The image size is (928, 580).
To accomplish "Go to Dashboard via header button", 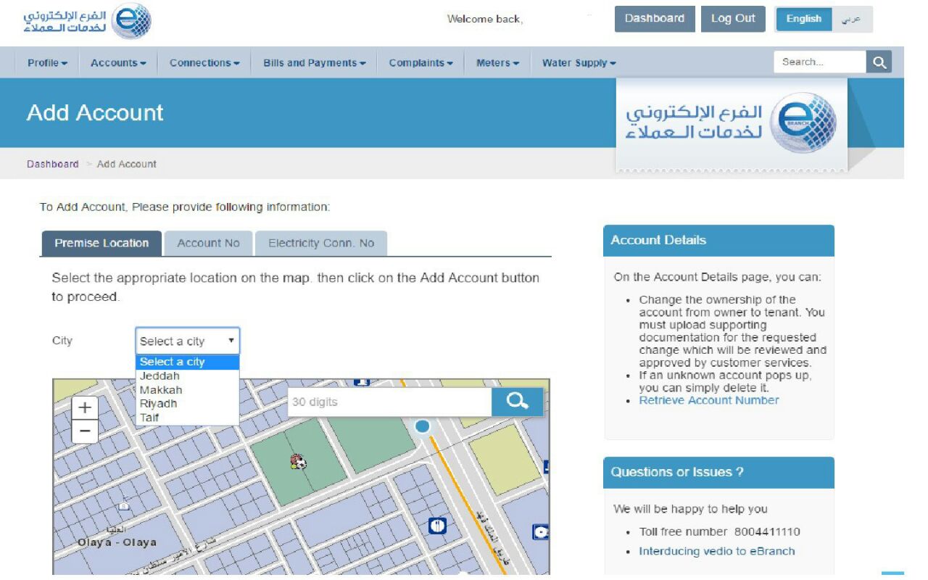I will click(x=654, y=19).
